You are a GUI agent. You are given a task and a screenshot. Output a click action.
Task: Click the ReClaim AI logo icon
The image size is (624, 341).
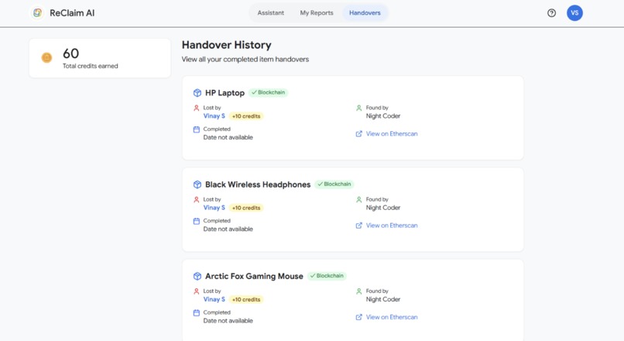(37, 12)
